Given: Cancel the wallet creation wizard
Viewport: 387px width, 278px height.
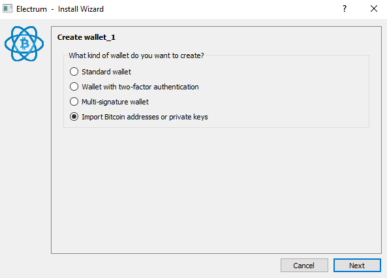Looking at the screenshot, I should (x=304, y=266).
